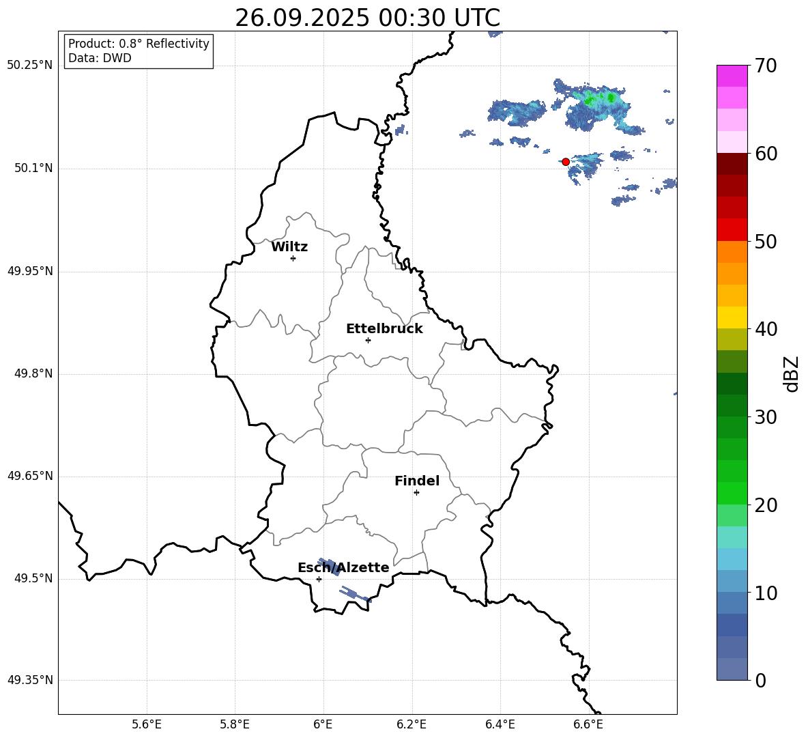808x738 pixels.
Task: Click the colorbar tick label 40
Action: (766, 329)
